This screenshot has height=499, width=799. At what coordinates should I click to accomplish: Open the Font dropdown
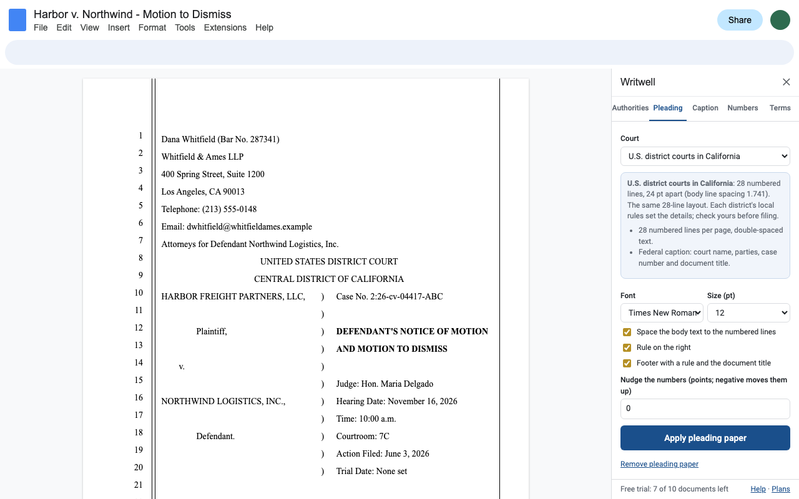click(x=662, y=313)
